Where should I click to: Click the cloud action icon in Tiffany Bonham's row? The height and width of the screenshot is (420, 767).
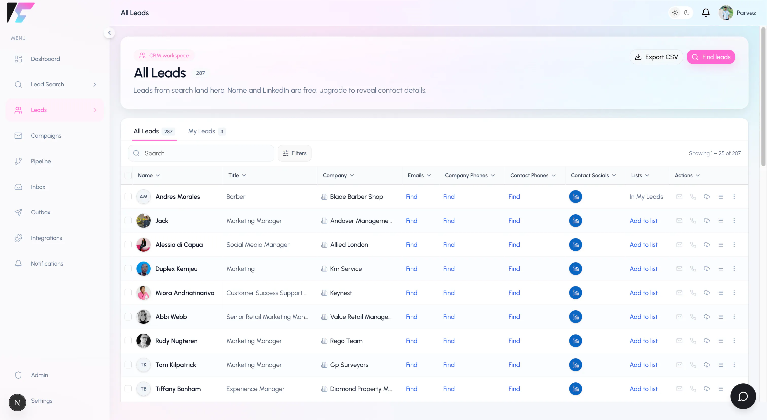(x=707, y=389)
